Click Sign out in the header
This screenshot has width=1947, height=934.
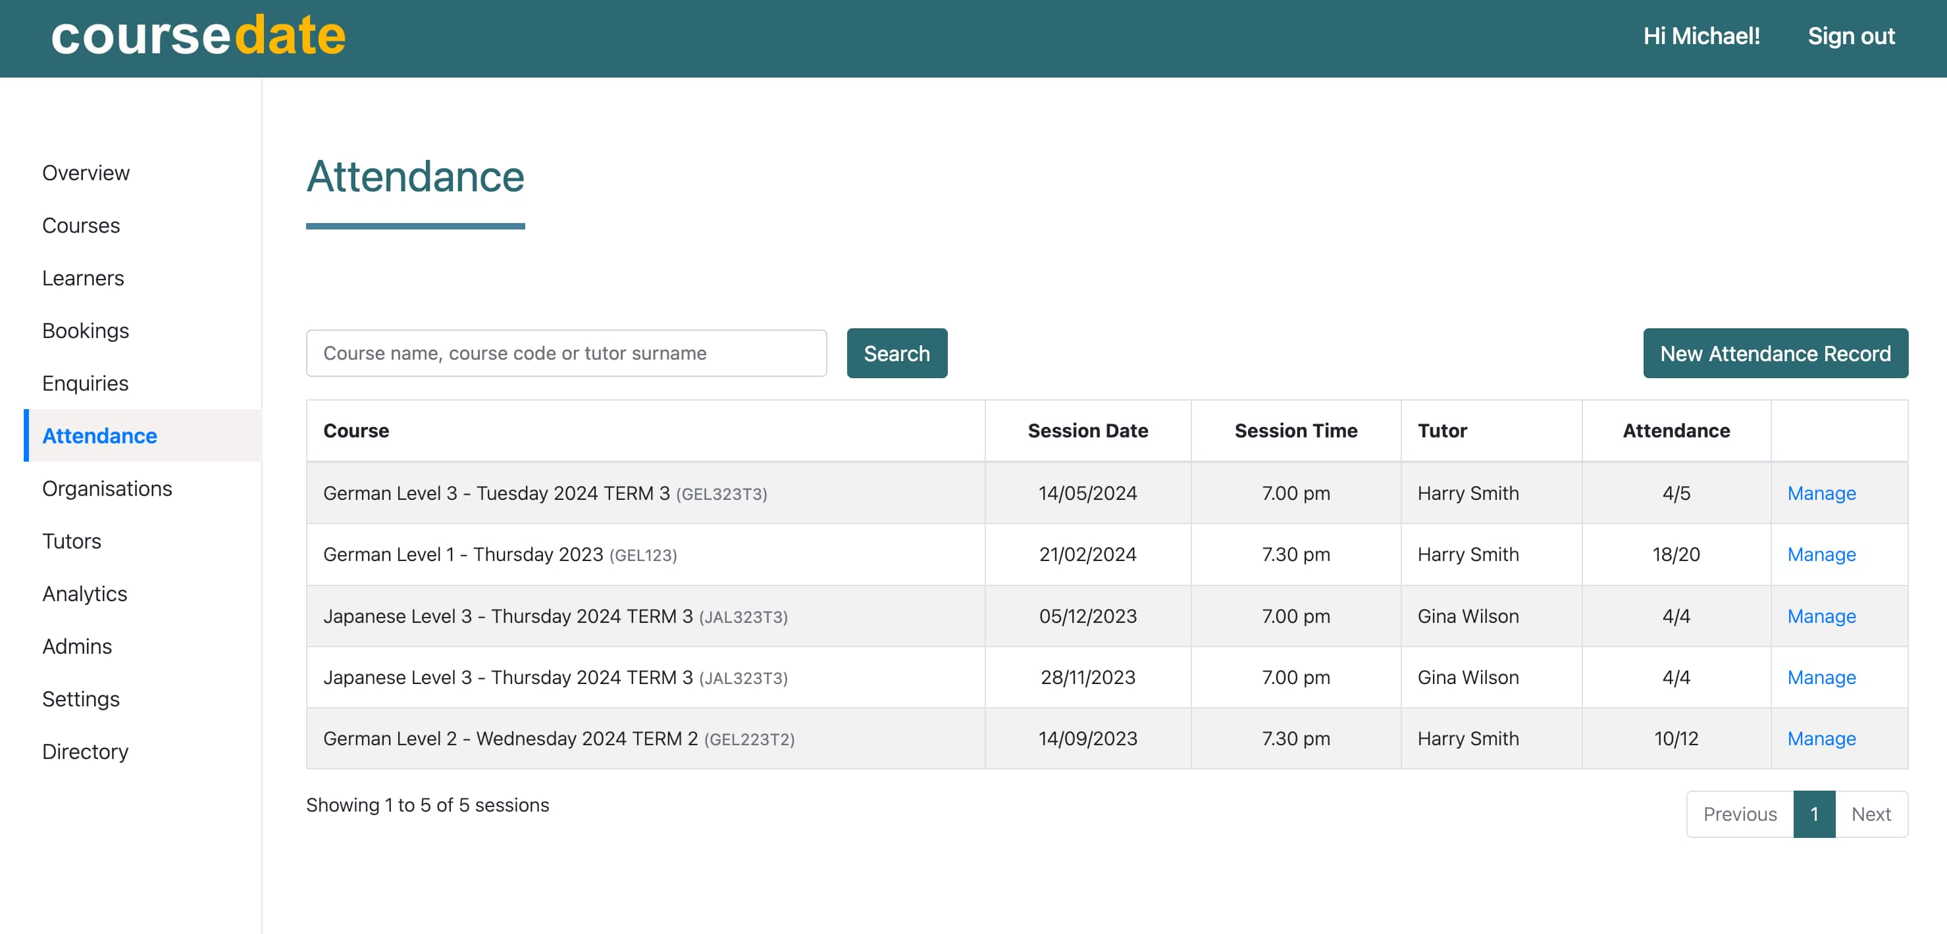point(1850,36)
